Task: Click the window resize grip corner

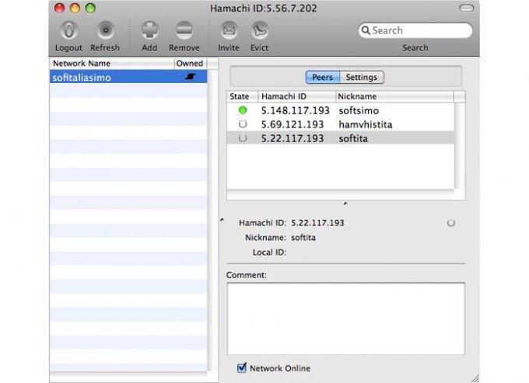Action: tap(475, 378)
